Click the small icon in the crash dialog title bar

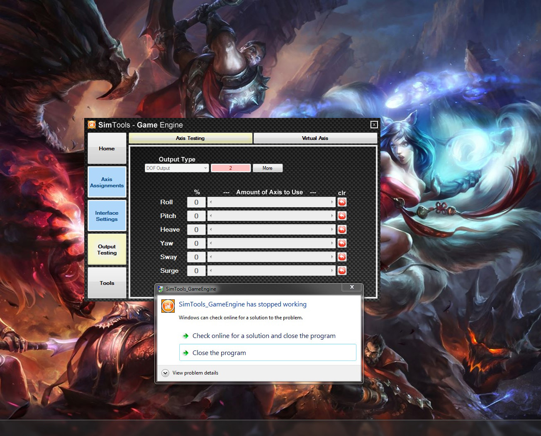click(x=161, y=289)
